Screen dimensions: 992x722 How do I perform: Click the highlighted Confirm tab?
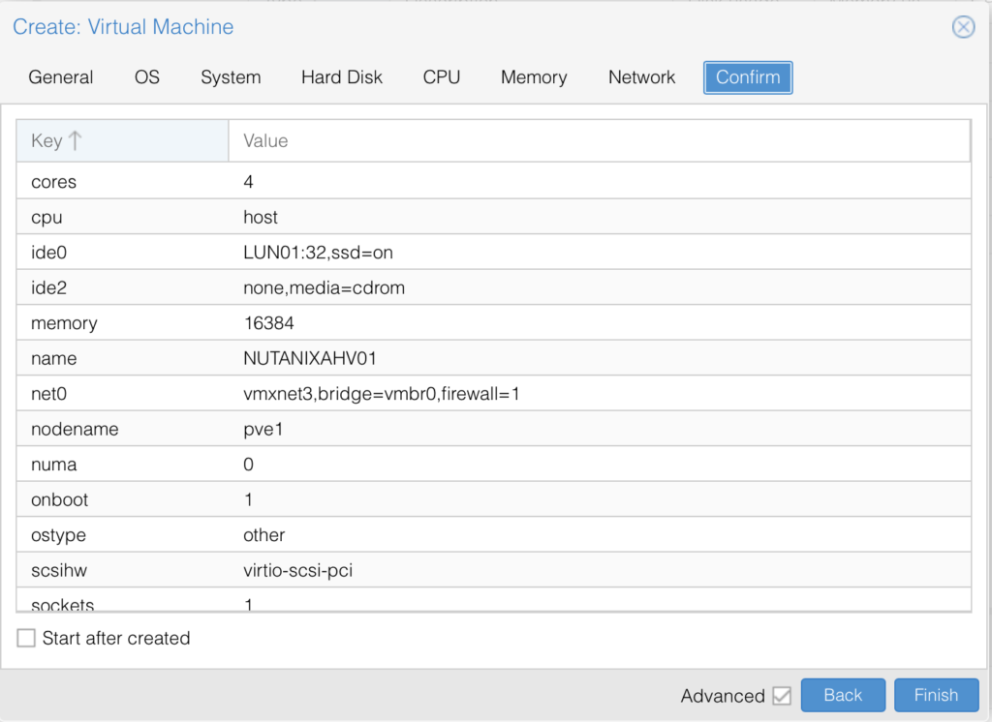(747, 77)
